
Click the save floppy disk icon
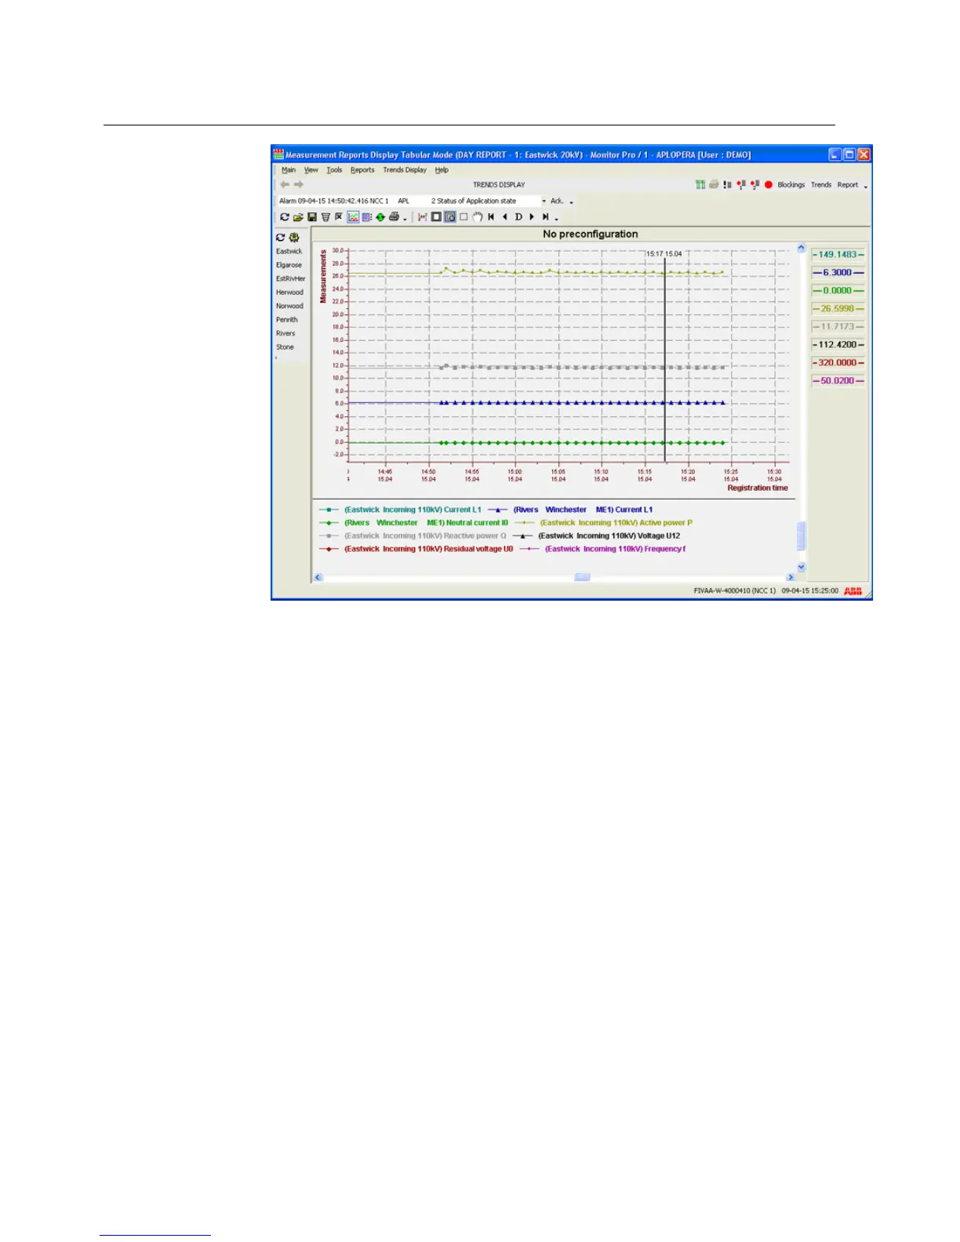[312, 216]
